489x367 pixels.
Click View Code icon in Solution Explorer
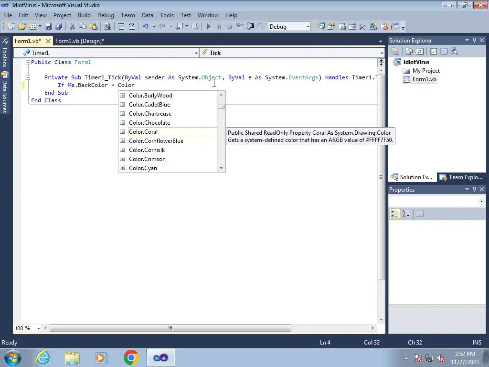coord(434,51)
